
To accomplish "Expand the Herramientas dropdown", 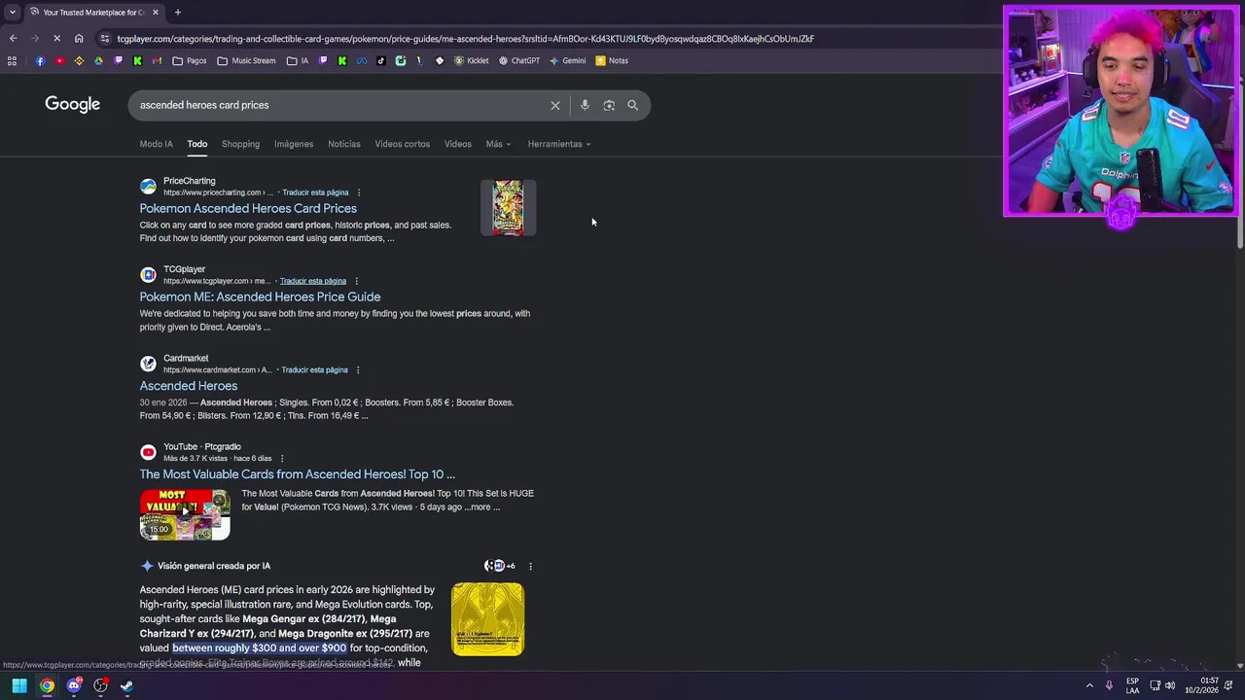I will [559, 144].
